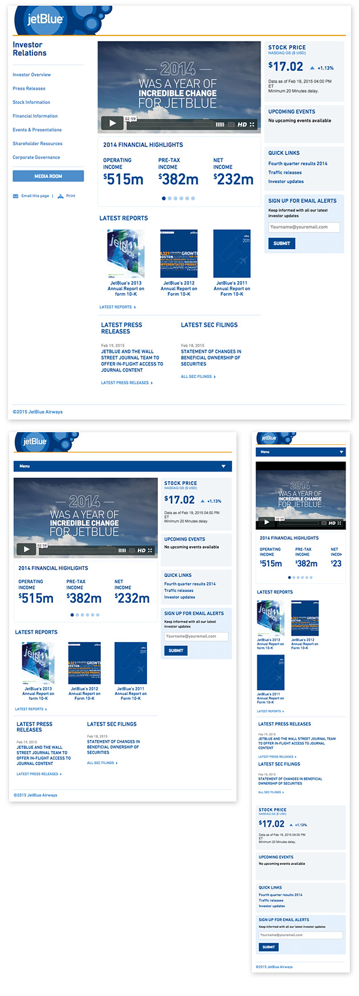Click the email input field in tablet layout
Viewport: 359px width, 996px height.
(x=197, y=636)
